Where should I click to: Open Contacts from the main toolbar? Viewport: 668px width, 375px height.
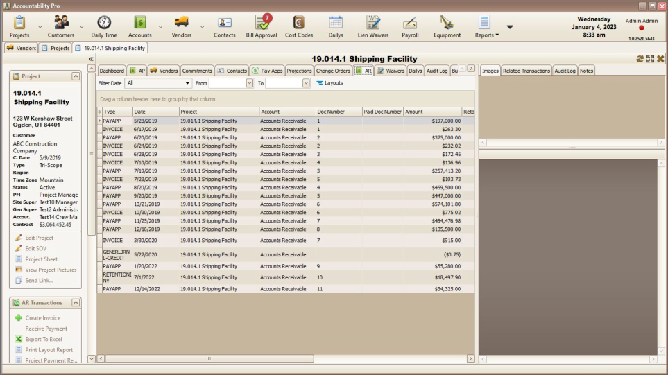pyautogui.click(x=224, y=25)
